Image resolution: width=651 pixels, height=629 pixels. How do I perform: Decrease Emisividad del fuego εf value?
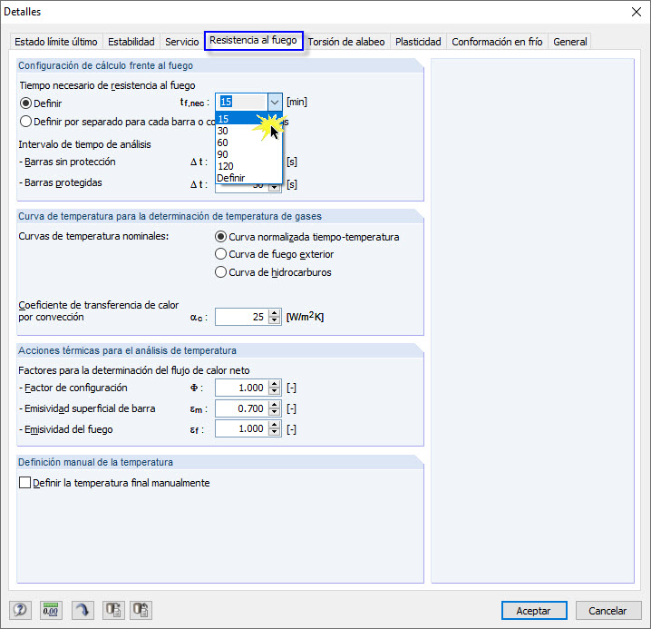[x=274, y=432]
